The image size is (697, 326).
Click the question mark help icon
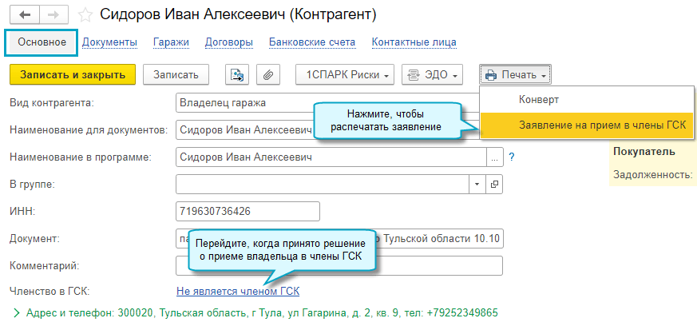coord(511,157)
